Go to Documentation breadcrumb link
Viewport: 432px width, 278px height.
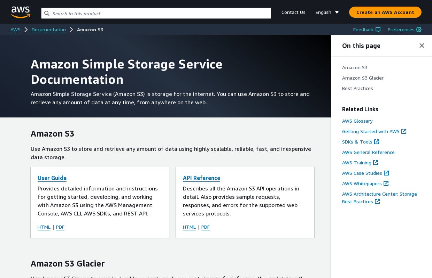point(49,30)
